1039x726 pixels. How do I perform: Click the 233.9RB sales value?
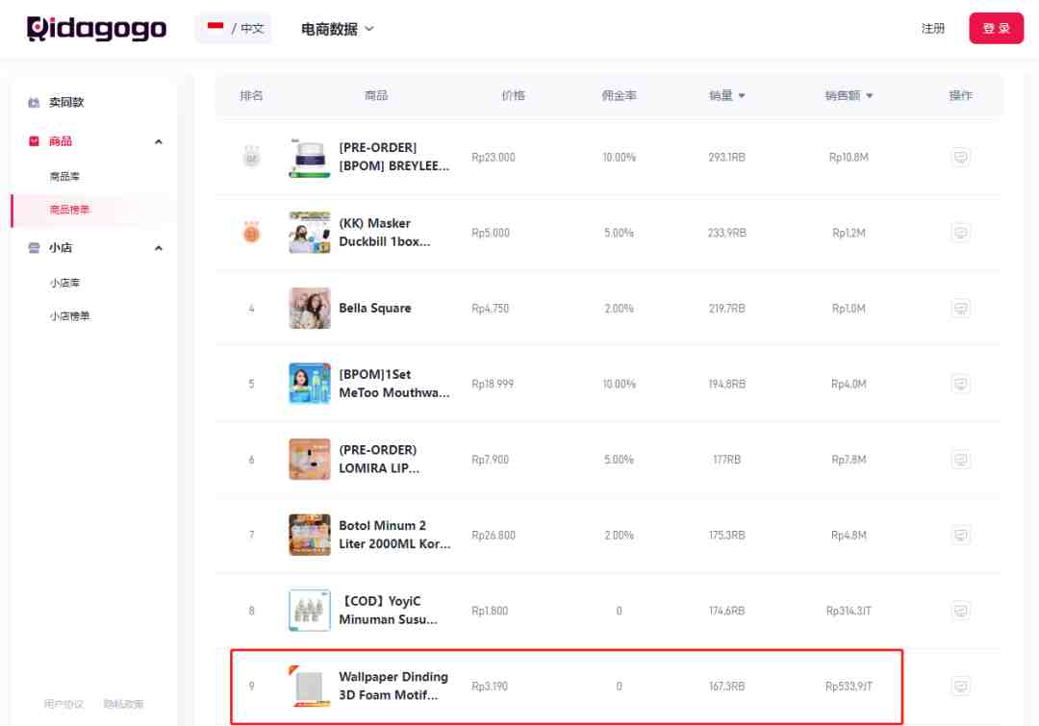point(727,233)
